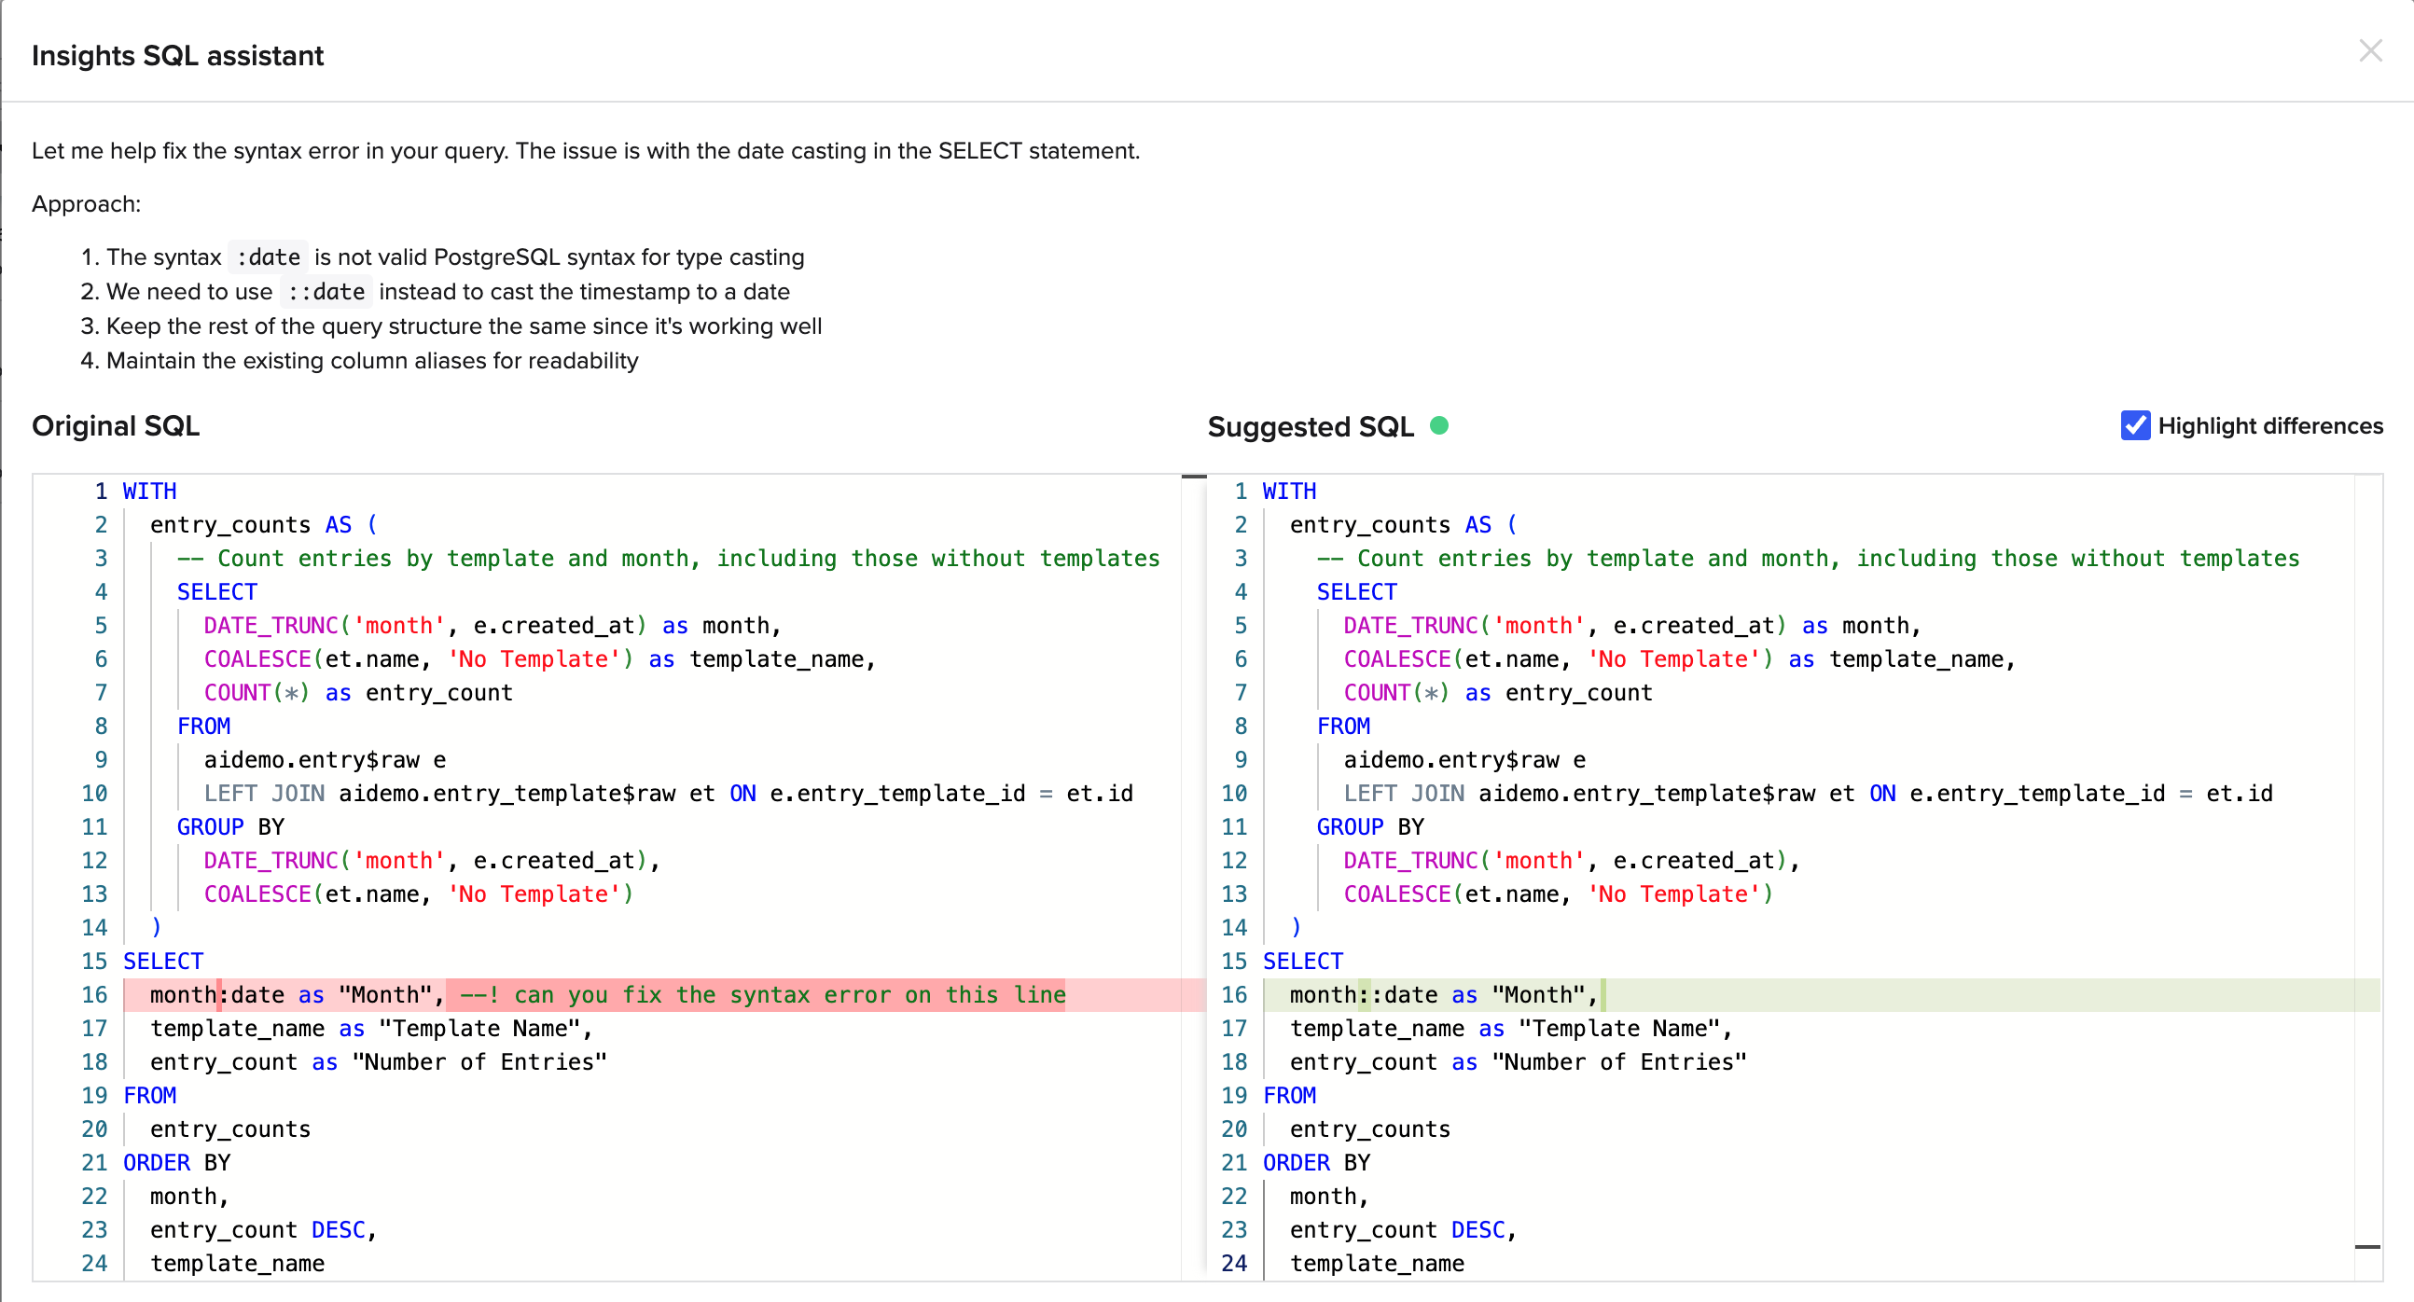The width and height of the screenshot is (2414, 1302).
Task: Click the ':date' inline code snippet in step 1
Action: (268, 256)
